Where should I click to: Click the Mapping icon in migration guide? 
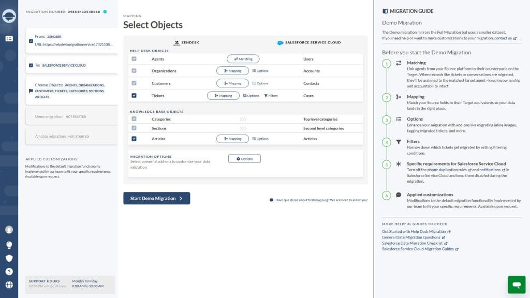click(x=399, y=97)
